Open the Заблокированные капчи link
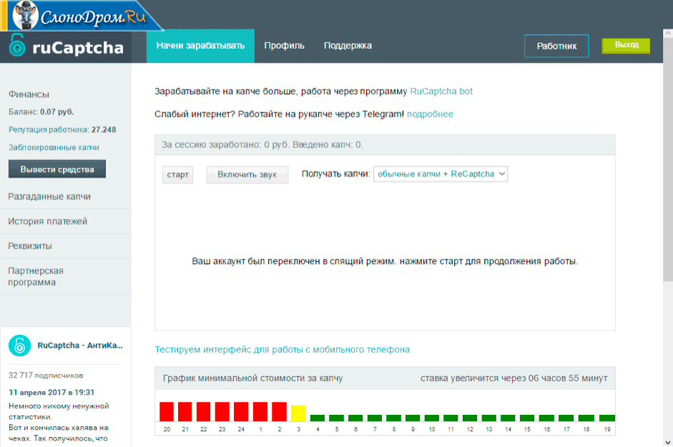The width and height of the screenshot is (673, 447). (x=54, y=147)
